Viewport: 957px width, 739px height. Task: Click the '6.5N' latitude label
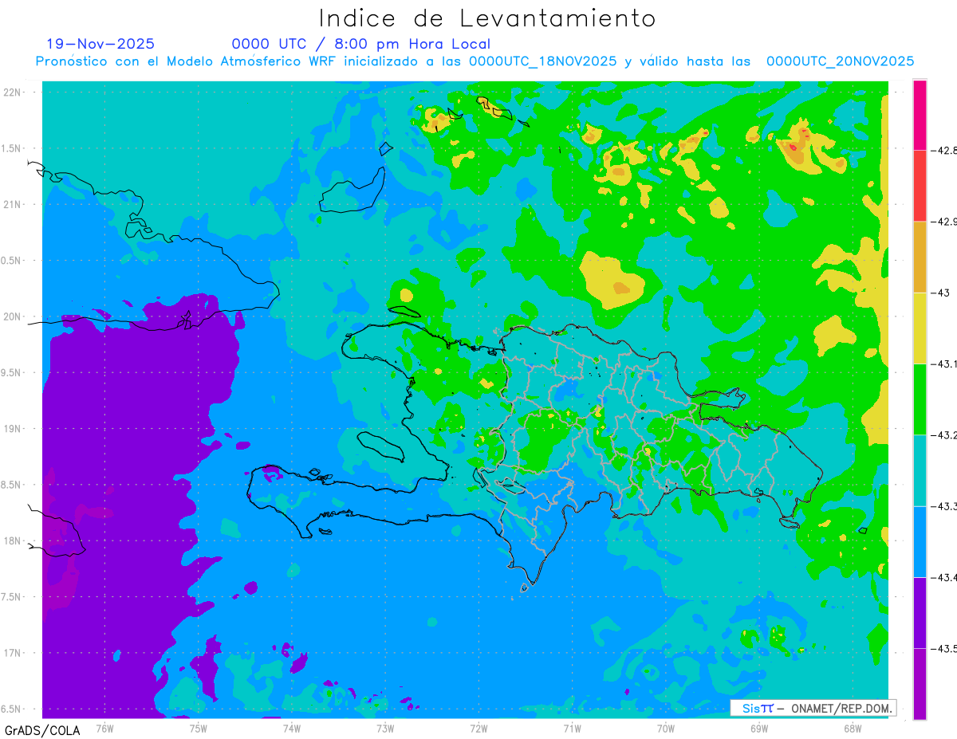pos(10,709)
